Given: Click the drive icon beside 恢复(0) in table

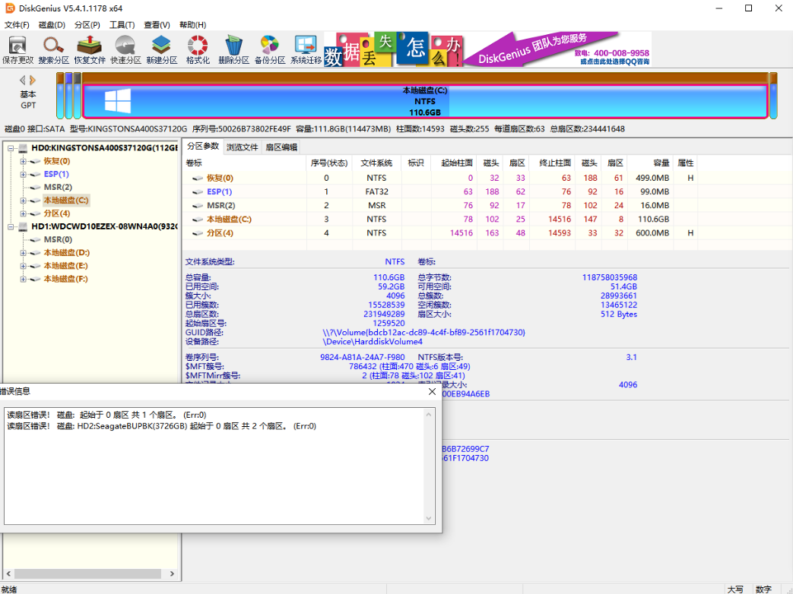Looking at the screenshot, I should pos(198,179).
